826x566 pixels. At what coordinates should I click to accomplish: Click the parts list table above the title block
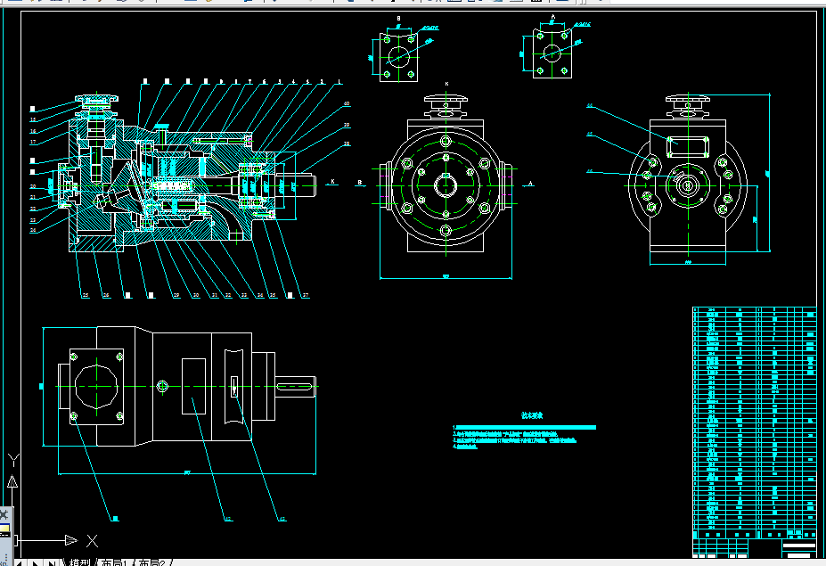755,422
